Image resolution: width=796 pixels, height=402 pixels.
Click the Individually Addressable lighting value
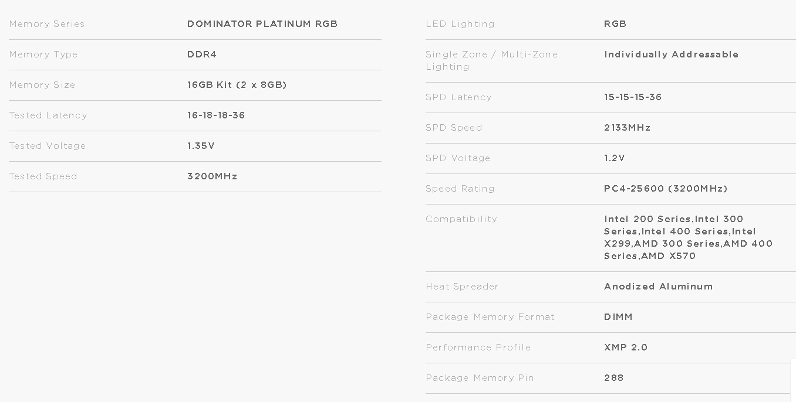[671, 54]
